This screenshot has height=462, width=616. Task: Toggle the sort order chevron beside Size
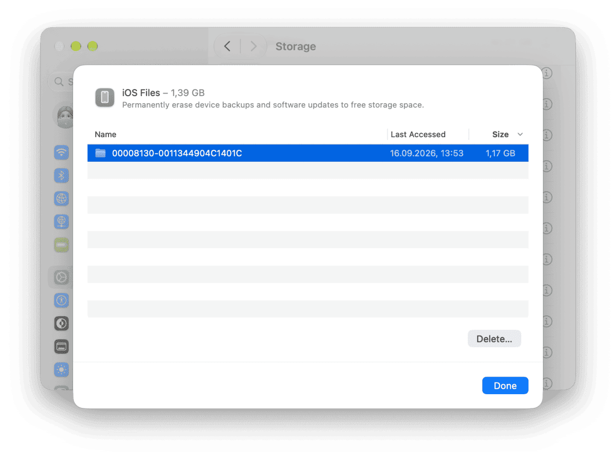click(520, 135)
